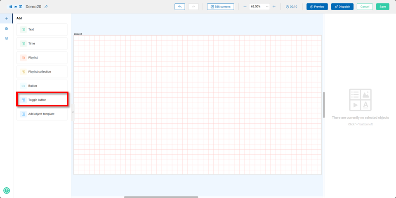
Task: Add a Playlist collection object
Action: tap(42, 72)
